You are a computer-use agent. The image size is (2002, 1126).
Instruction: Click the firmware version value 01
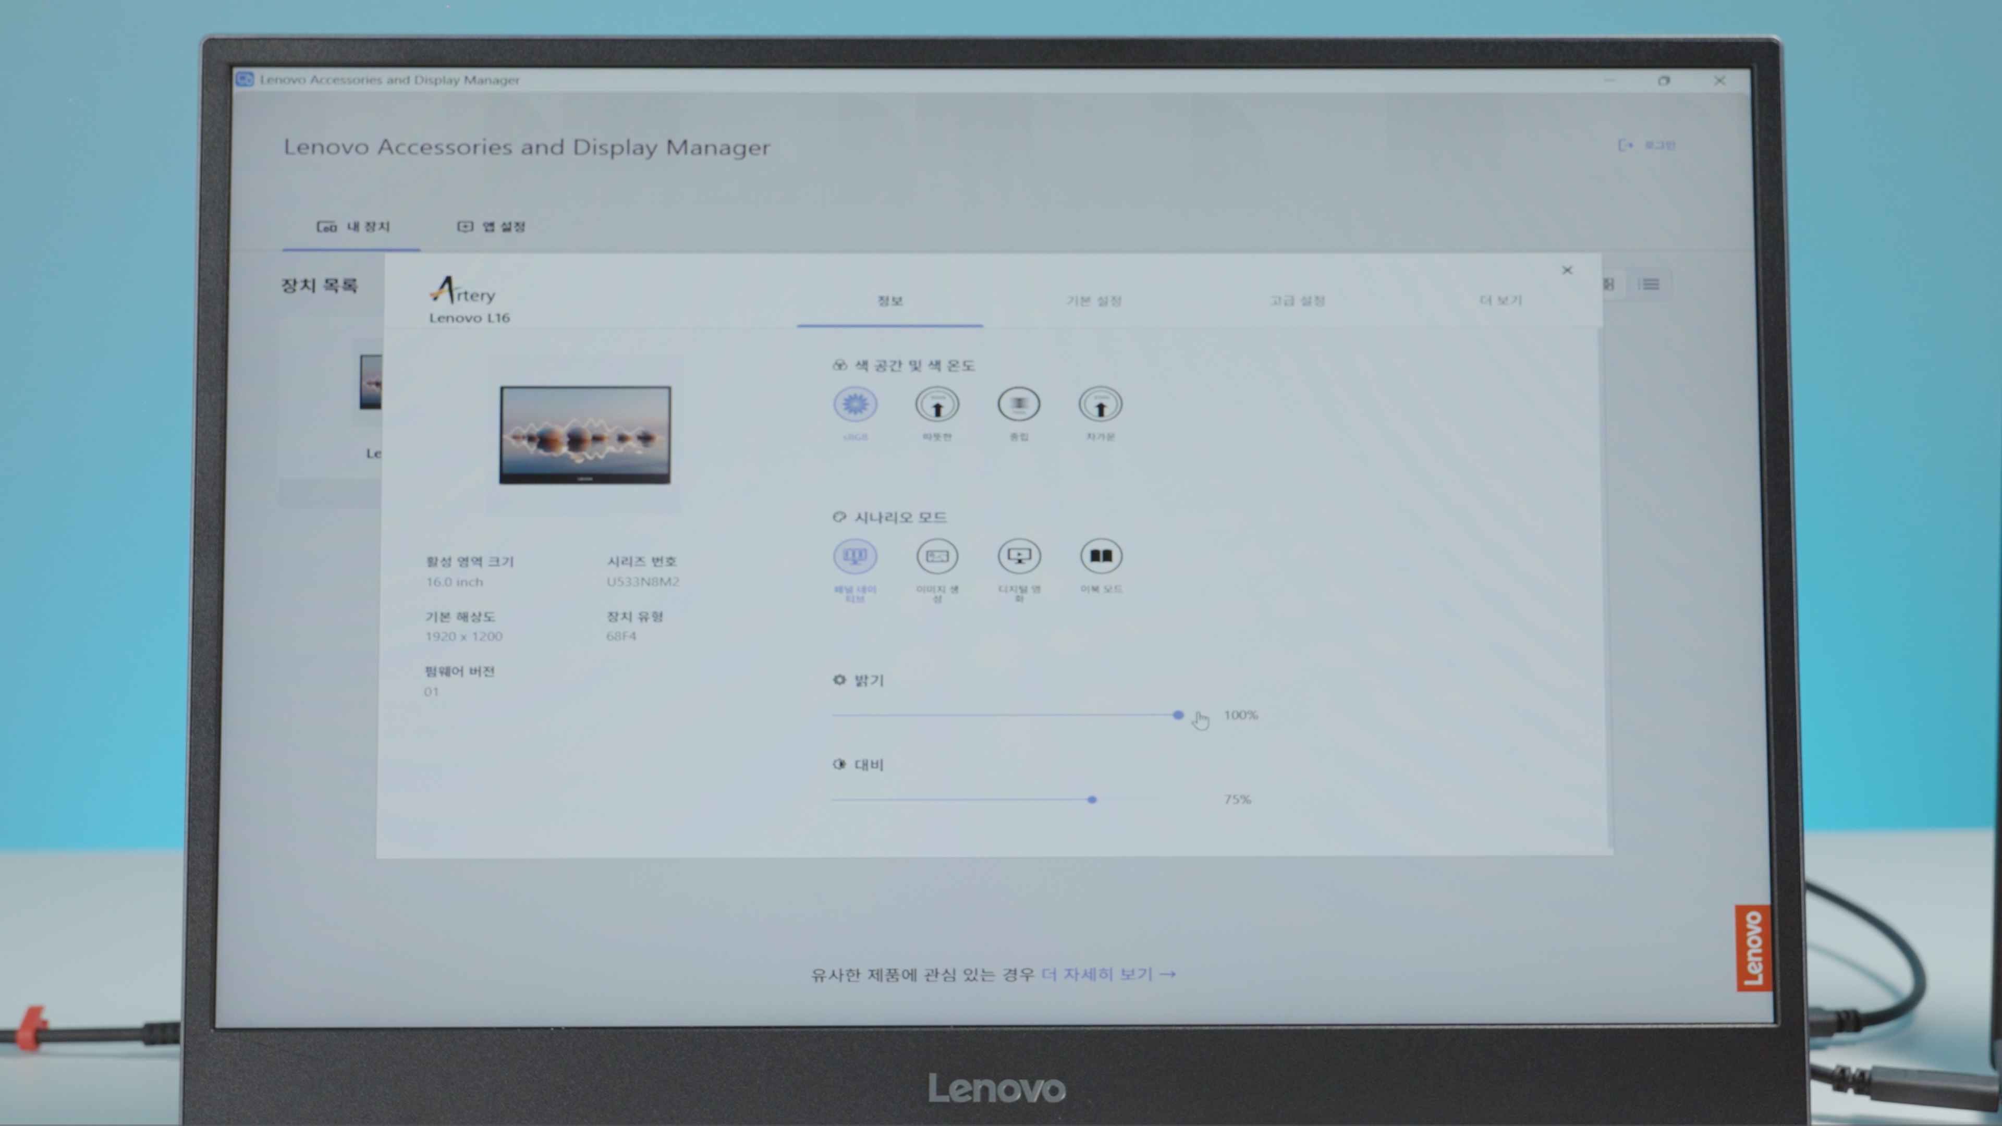(x=432, y=692)
